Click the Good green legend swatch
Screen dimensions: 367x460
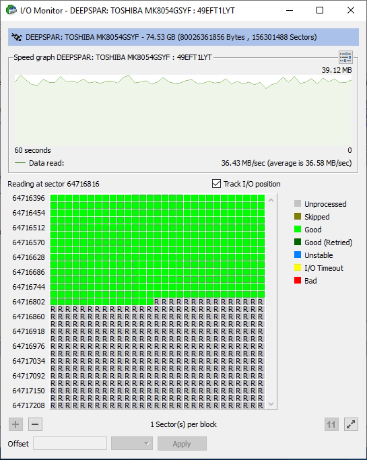pyautogui.click(x=298, y=229)
